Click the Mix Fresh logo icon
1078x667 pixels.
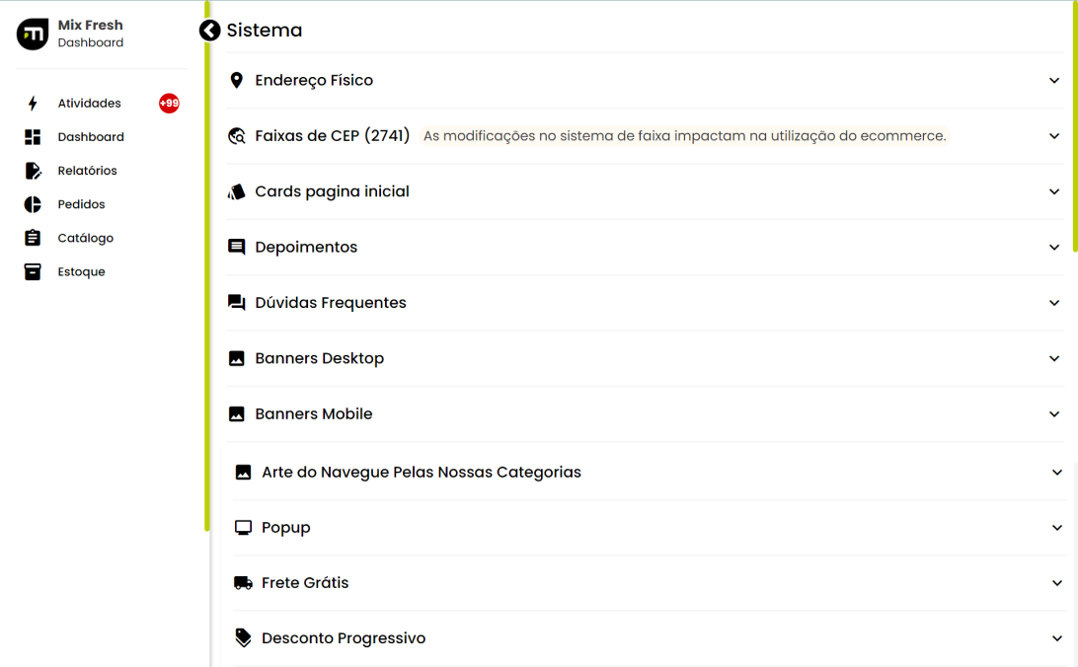pos(33,34)
